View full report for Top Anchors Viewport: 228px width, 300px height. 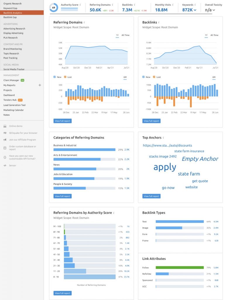151,196
